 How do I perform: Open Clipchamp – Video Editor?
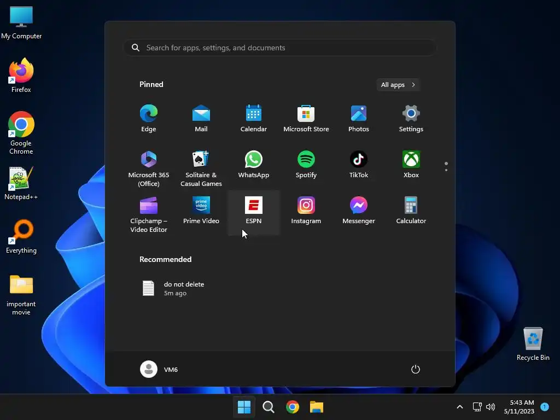(x=149, y=214)
